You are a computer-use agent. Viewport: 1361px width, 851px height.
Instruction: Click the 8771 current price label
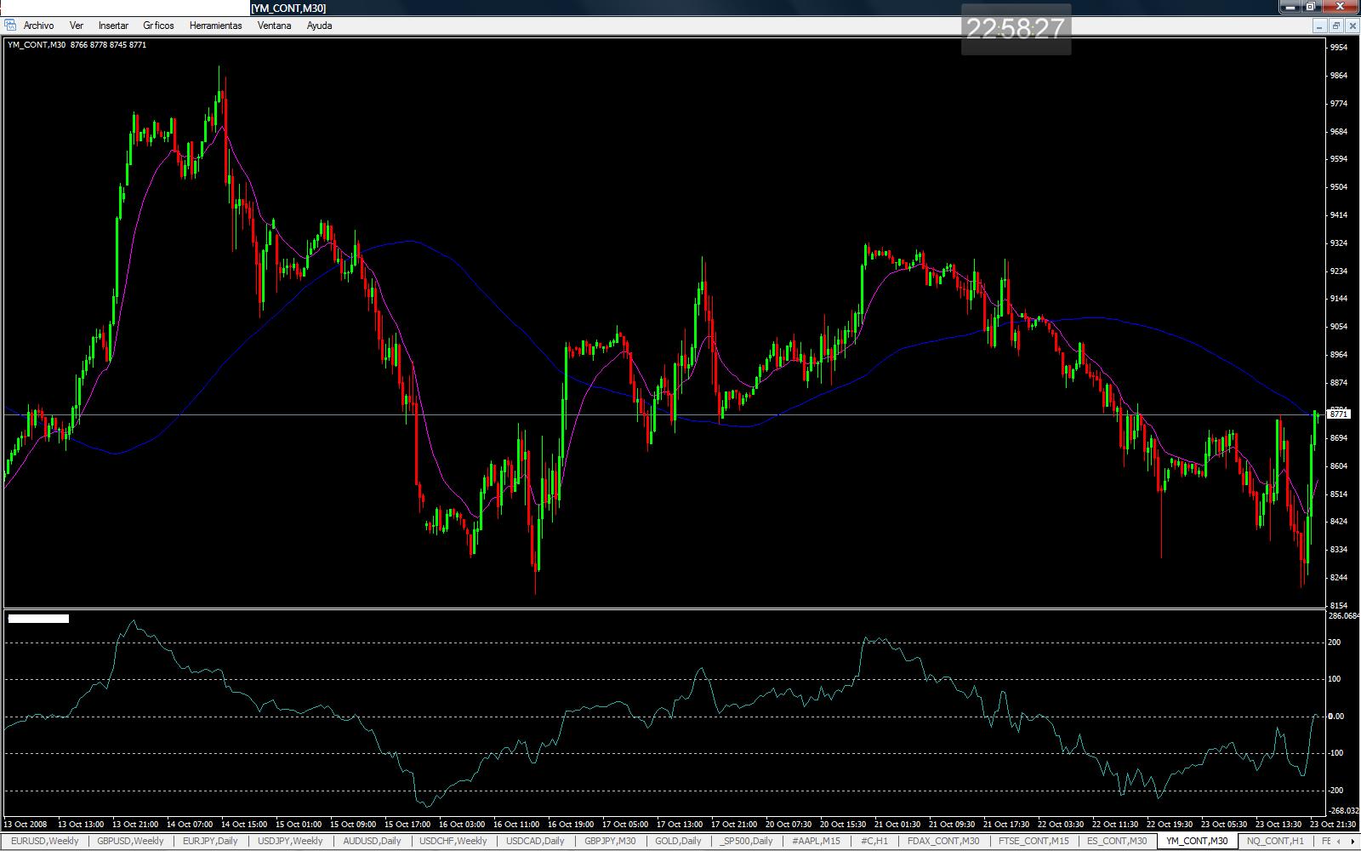(1339, 414)
